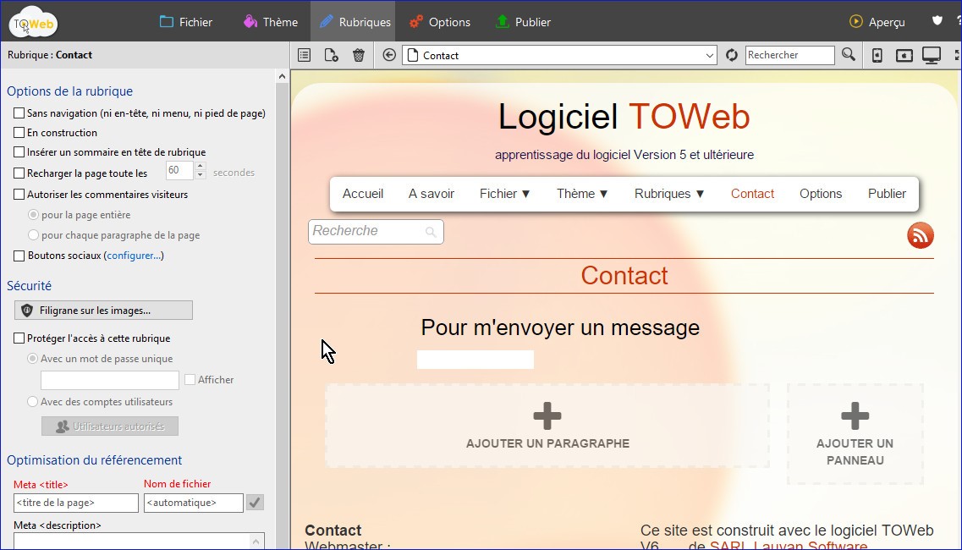Switch to desktop monitor preview
Image resolution: width=962 pixels, height=550 pixels.
pos(932,55)
